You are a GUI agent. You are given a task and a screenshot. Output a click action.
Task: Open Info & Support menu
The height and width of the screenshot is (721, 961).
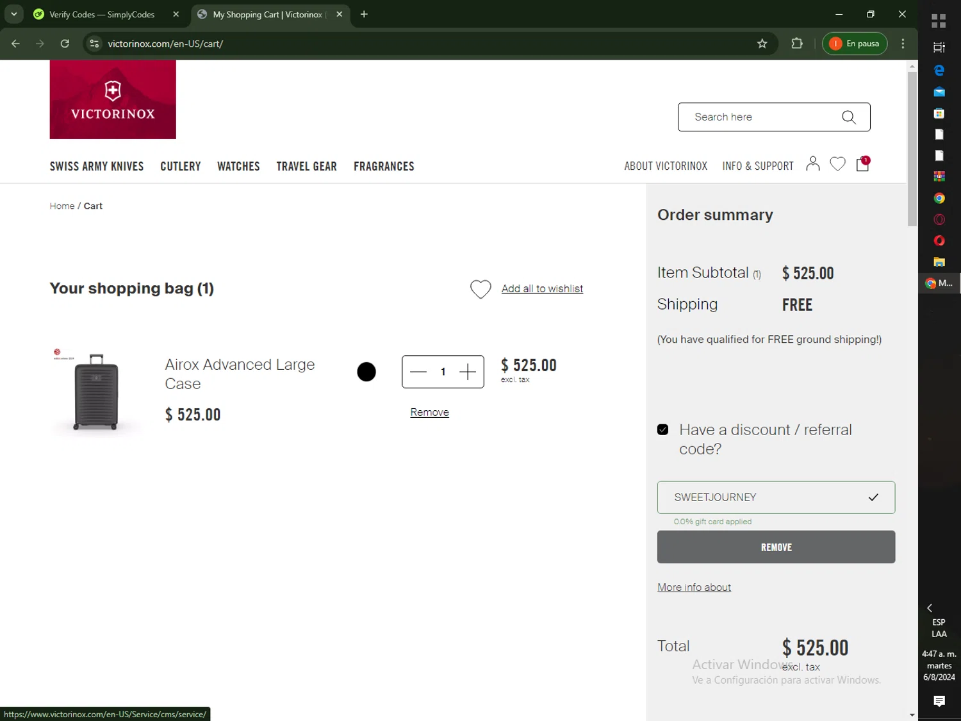758,166
